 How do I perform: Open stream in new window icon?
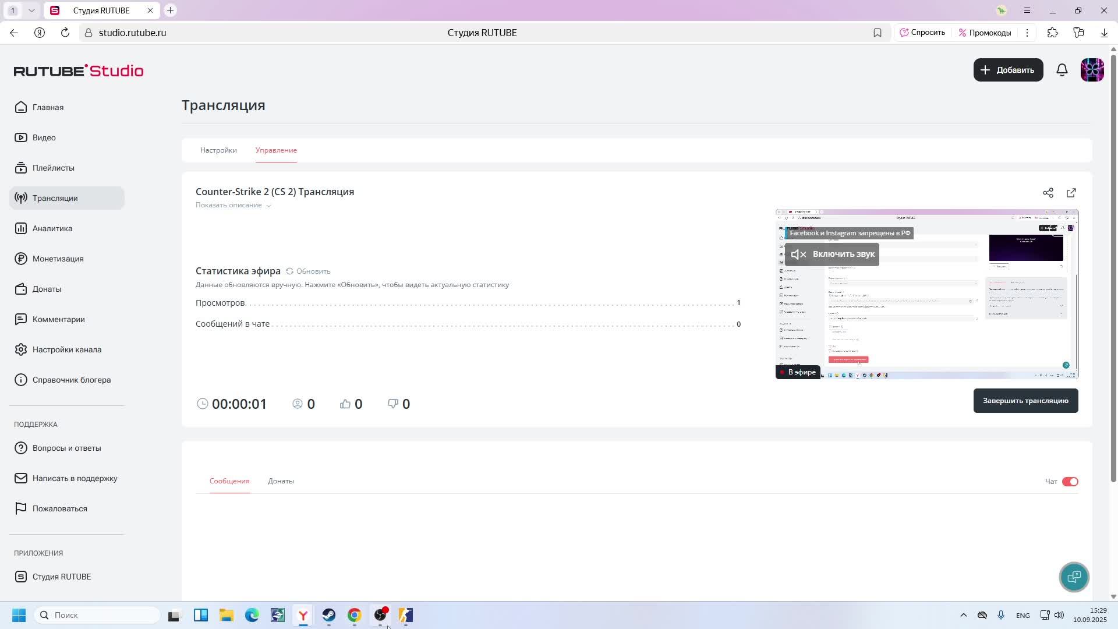(x=1071, y=193)
